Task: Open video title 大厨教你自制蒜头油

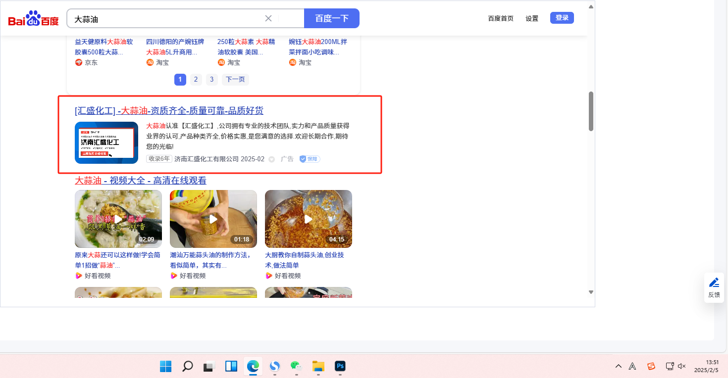Action: point(305,260)
